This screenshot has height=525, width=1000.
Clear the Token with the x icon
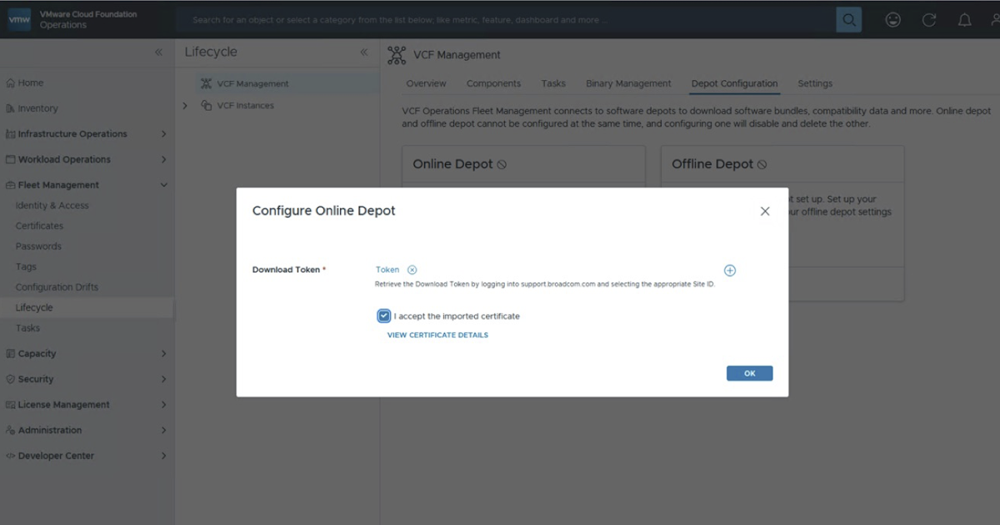click(412, 270)
